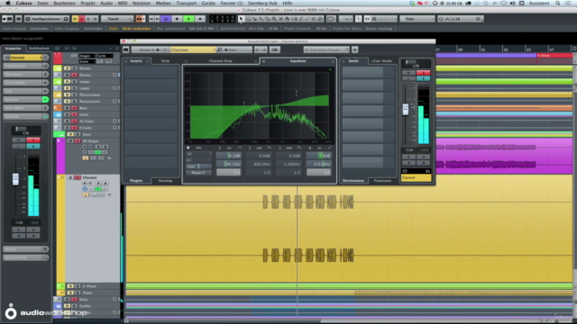577x324 pixels.
Task: Click the search icon in the channel settings header
Action: click(220, 49)
